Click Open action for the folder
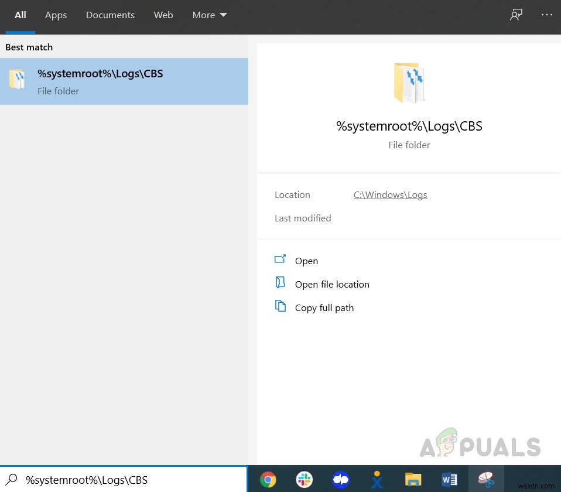 pyautogui.click(x=306, y=261)
